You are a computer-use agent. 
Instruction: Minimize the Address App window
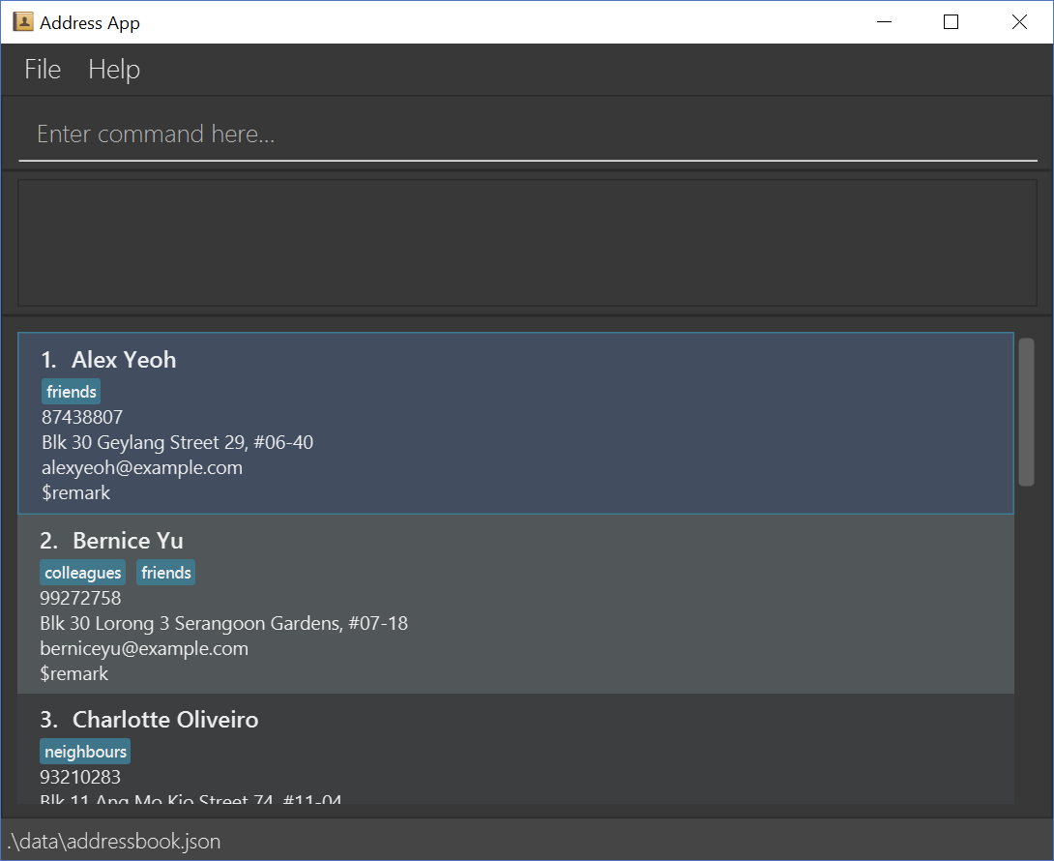[882, 21]
